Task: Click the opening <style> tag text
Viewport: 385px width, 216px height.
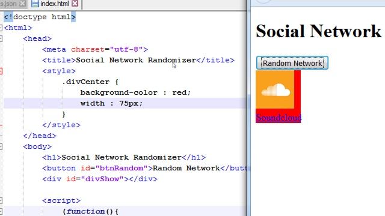Action: coord(59,71)
